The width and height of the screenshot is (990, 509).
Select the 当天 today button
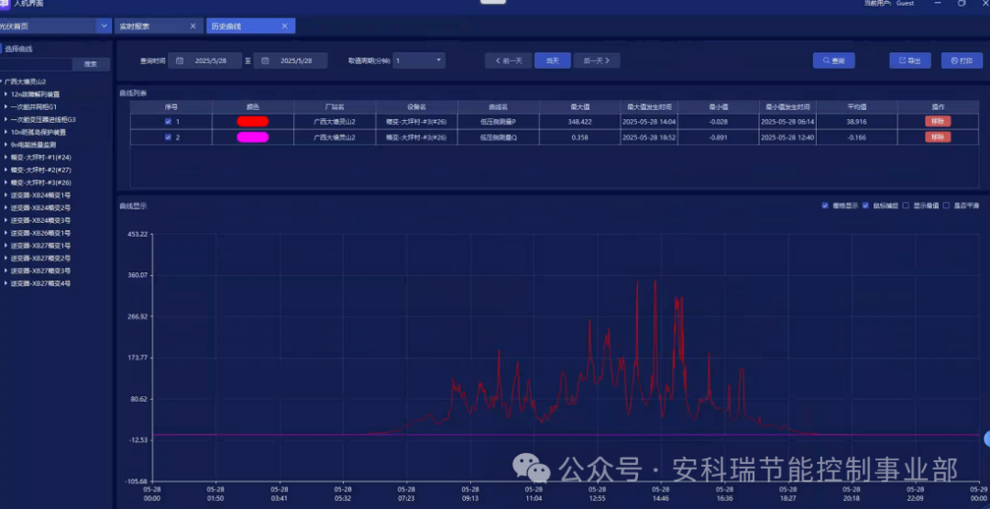[553, 61]
